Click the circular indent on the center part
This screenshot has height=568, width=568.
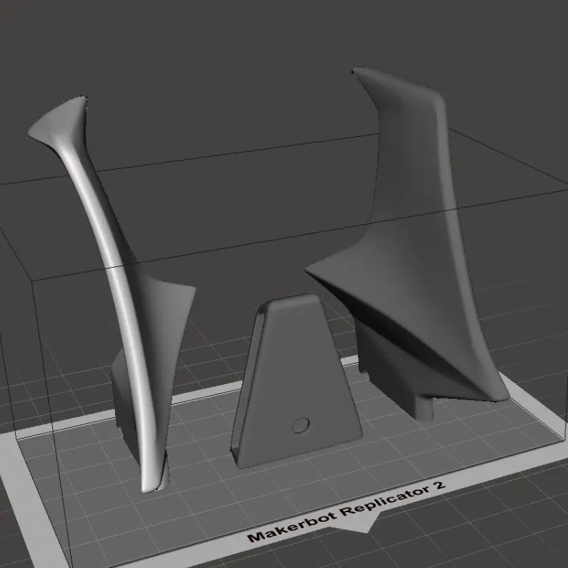click(x=300, y=426)
